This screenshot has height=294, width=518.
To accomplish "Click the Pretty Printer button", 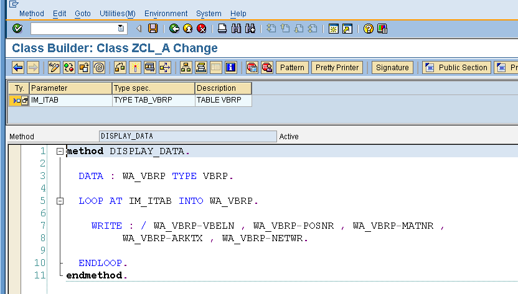I will (337, 68).
